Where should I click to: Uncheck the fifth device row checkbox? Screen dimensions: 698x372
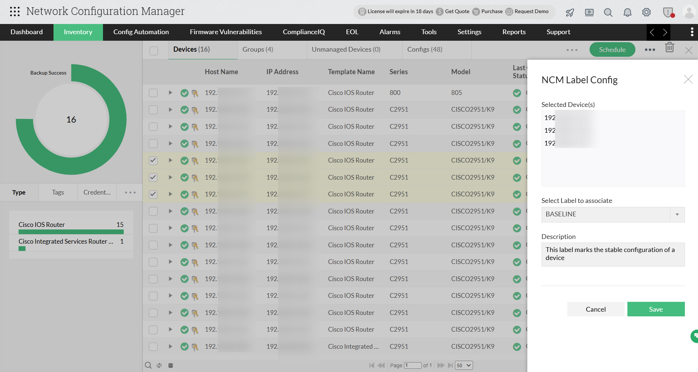pyautogui.click(x=153, y=160)
